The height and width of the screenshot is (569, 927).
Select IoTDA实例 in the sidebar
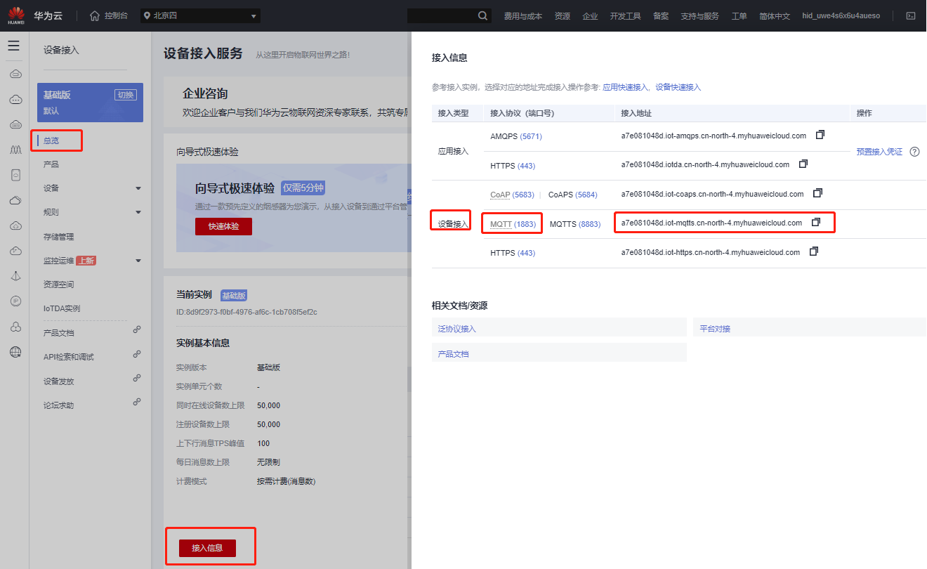tap(62, 308)
